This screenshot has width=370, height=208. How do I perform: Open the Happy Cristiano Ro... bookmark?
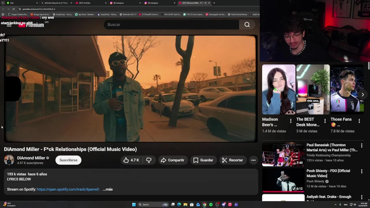(18, 14)
